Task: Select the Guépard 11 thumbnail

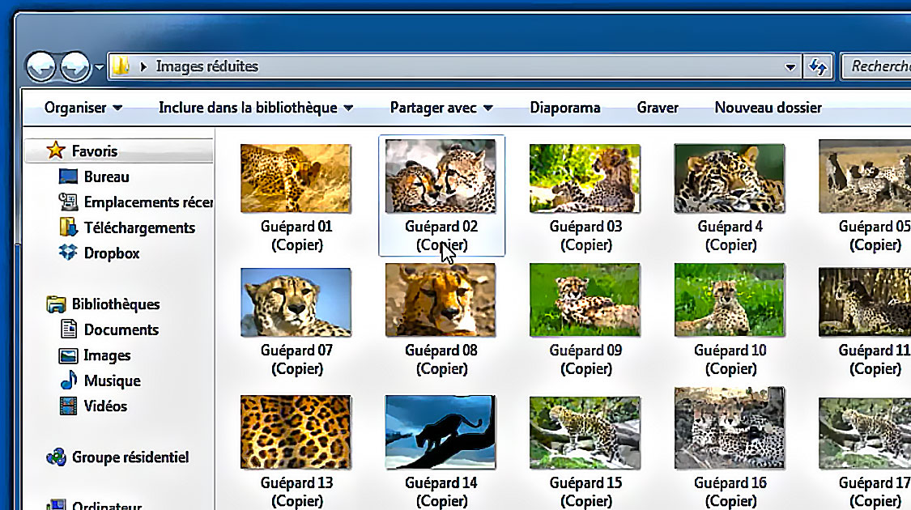Action: (x=865, y=302)
